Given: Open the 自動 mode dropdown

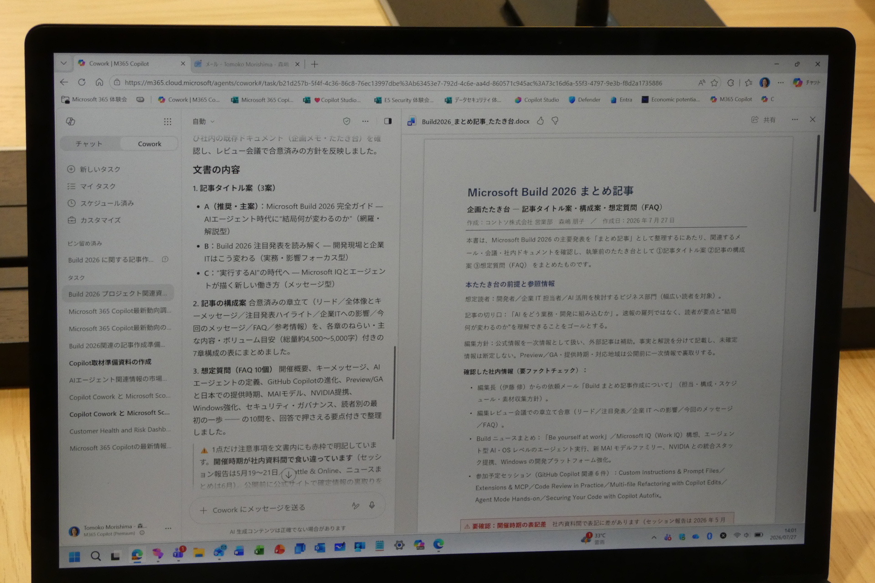Looking at the screenshot, I should [203, 122].
